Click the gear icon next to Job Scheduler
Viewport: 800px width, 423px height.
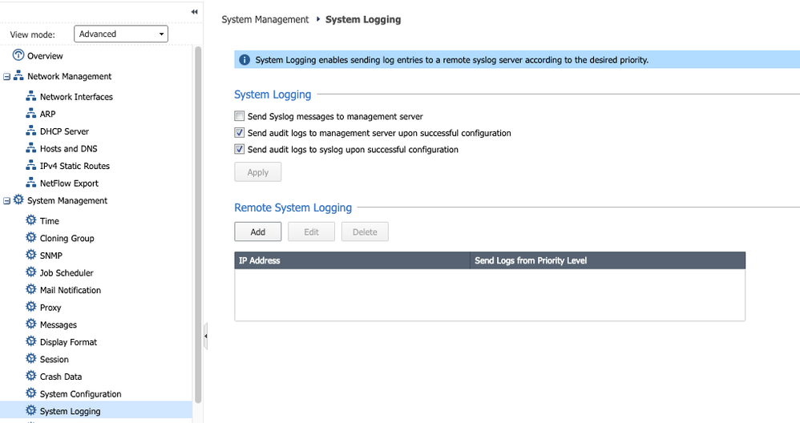(x=31, y=272)
